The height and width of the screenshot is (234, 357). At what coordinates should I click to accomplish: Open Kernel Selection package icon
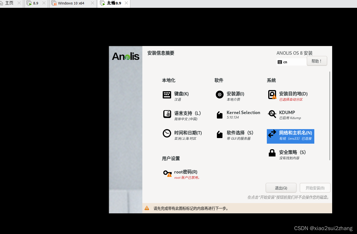219,114
